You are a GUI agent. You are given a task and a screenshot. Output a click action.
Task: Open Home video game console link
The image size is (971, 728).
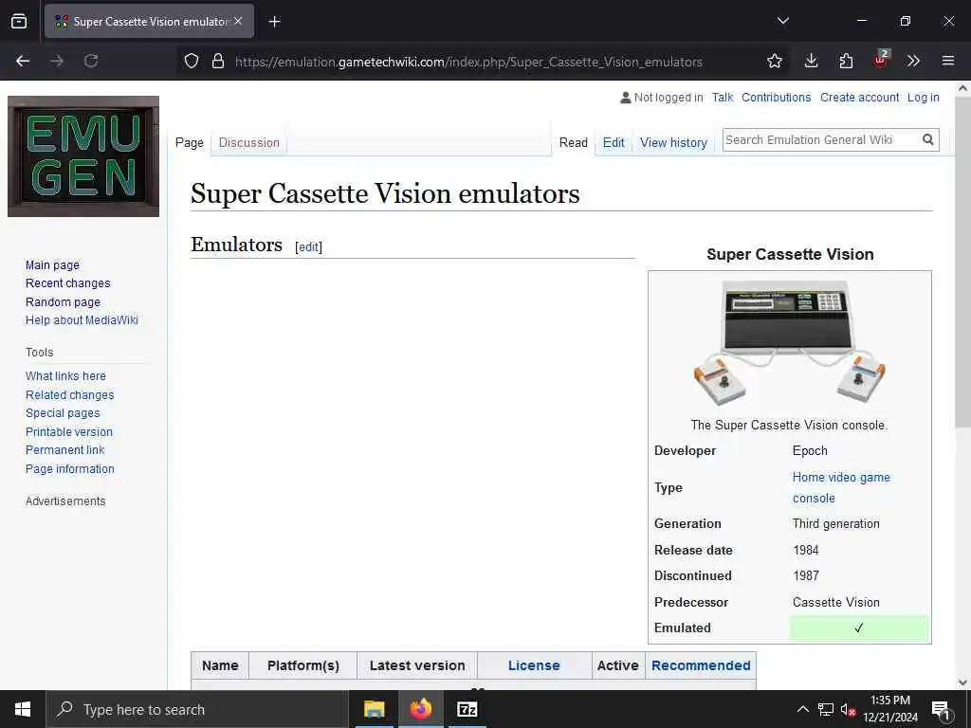(841, 488)
